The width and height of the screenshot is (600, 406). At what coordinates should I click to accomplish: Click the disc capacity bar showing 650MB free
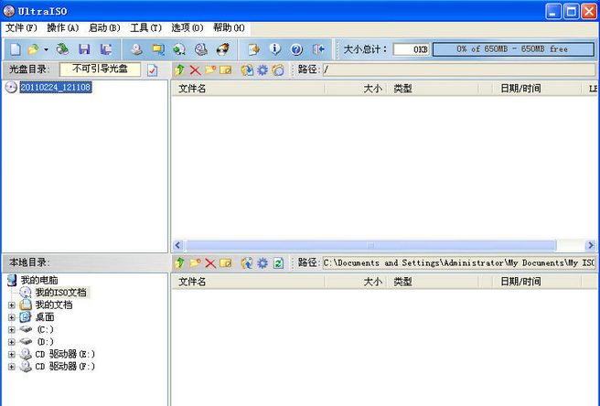pyautogui.click(x=512, y=49)
